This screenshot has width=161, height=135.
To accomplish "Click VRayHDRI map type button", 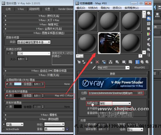I will 139,68.
